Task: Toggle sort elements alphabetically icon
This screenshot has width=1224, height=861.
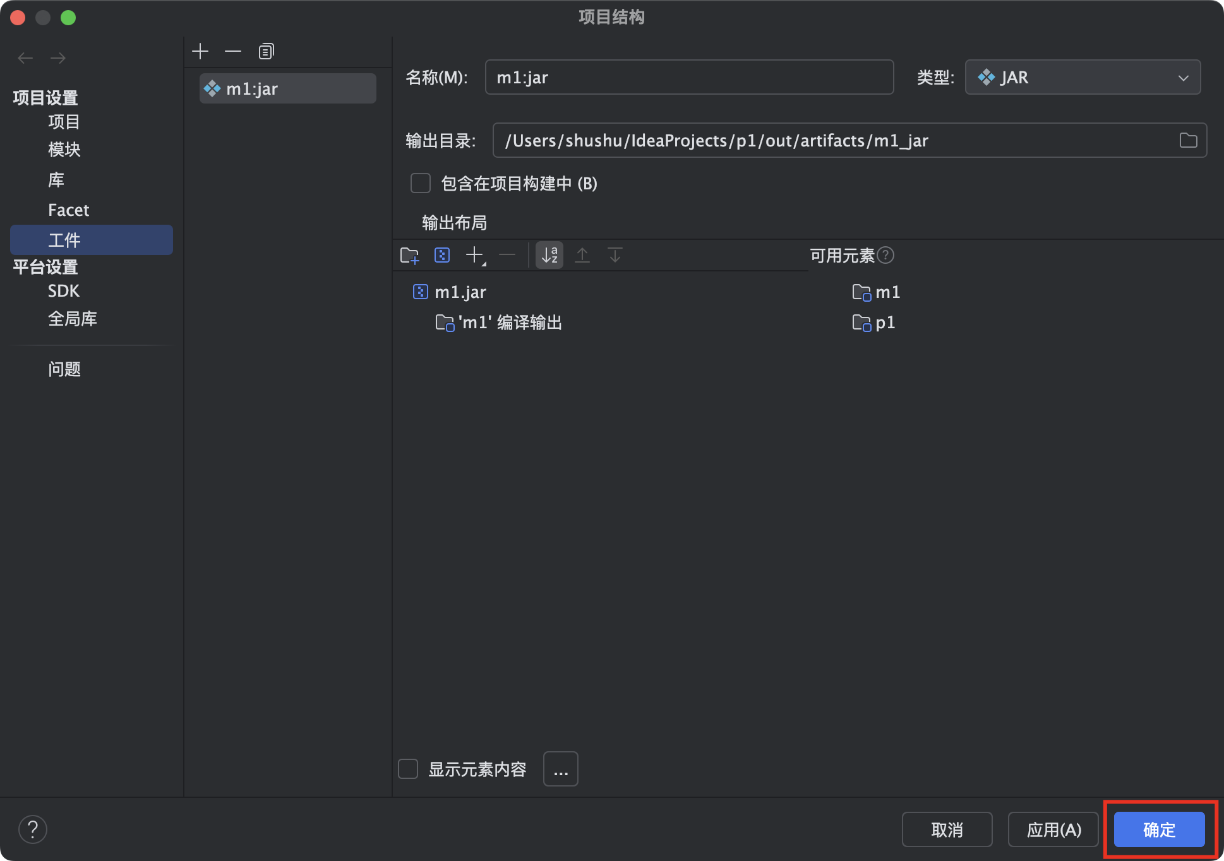Action: (549, 255)
